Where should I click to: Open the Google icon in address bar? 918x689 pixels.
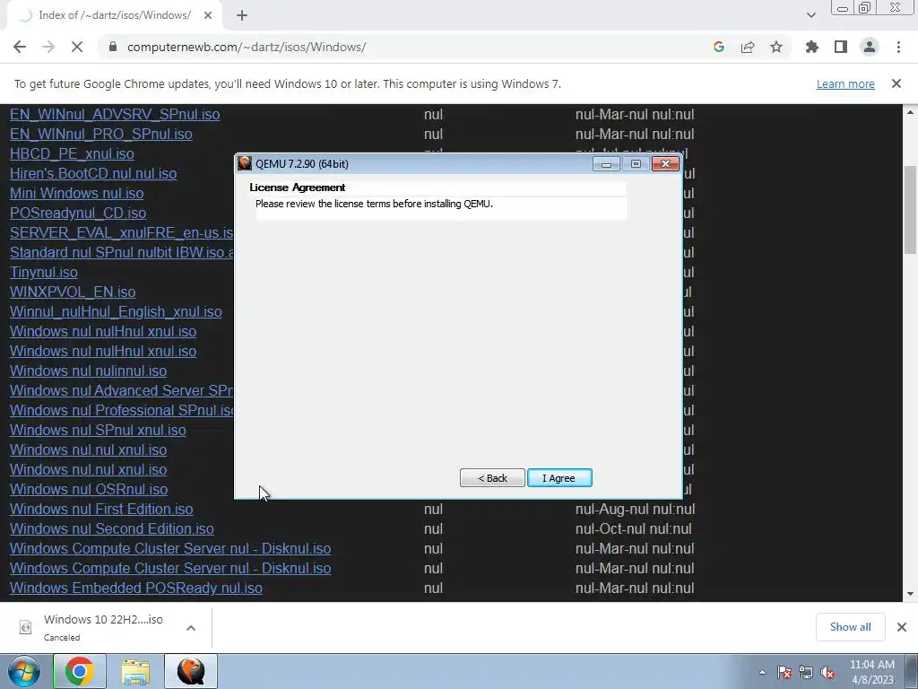coord(719,47)
